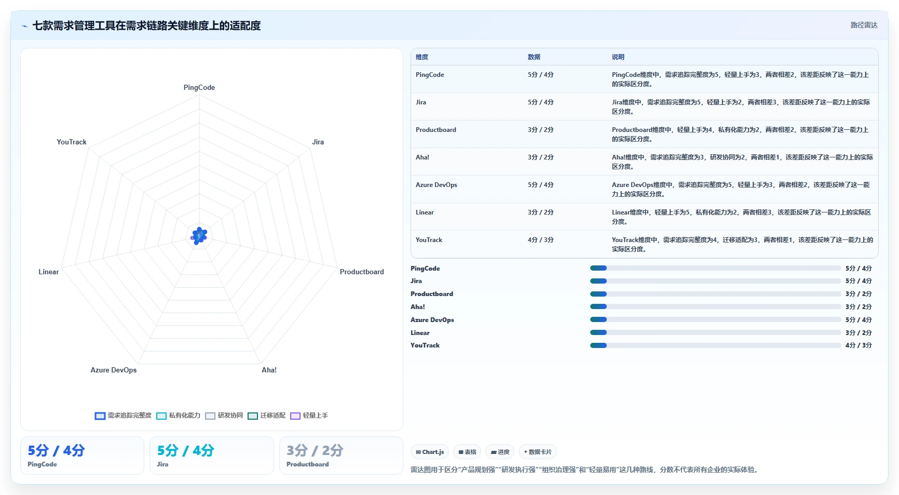The height and width of the screenshot is (495, 899).
Task: Click the Azure DevOps axis label on the radar
Action: point(114,370)
